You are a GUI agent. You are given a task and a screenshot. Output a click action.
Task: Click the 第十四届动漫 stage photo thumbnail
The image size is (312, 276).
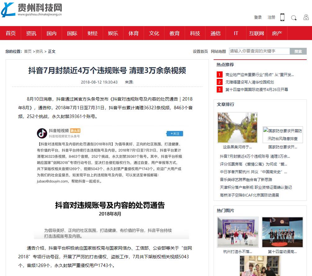coord(283,232)
